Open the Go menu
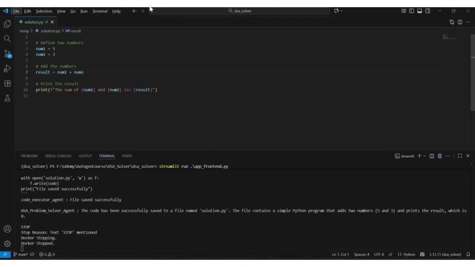475x267 pixels. click(73, 11)
